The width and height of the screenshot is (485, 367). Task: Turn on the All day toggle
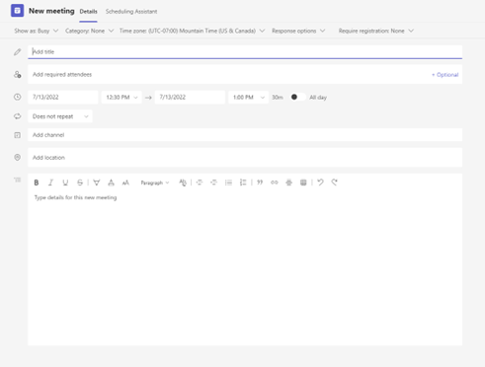click(x=297, y=97)
